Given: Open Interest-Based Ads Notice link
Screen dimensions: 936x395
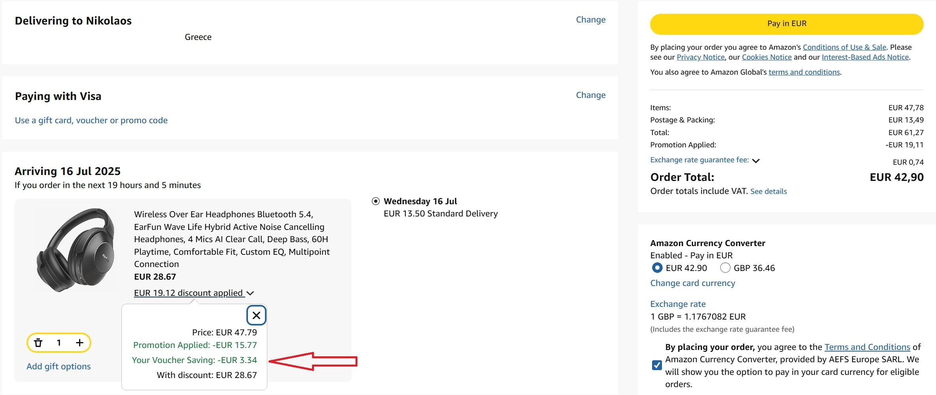Looking at the screenshot, I should click(x=865, y=57).
